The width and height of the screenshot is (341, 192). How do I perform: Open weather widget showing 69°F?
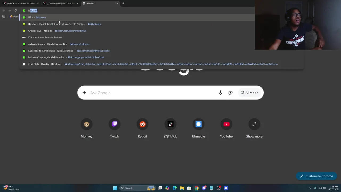(x=11, y=188)
